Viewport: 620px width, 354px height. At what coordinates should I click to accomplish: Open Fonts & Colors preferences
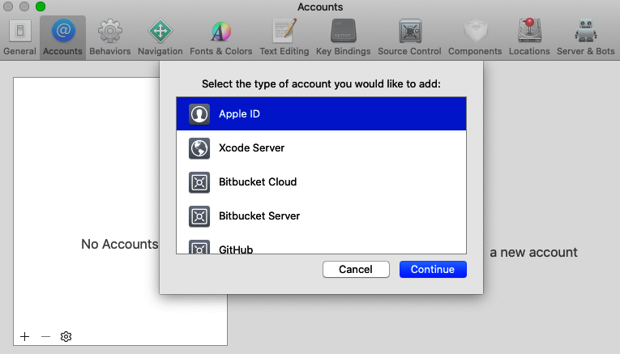click(220, 38)
